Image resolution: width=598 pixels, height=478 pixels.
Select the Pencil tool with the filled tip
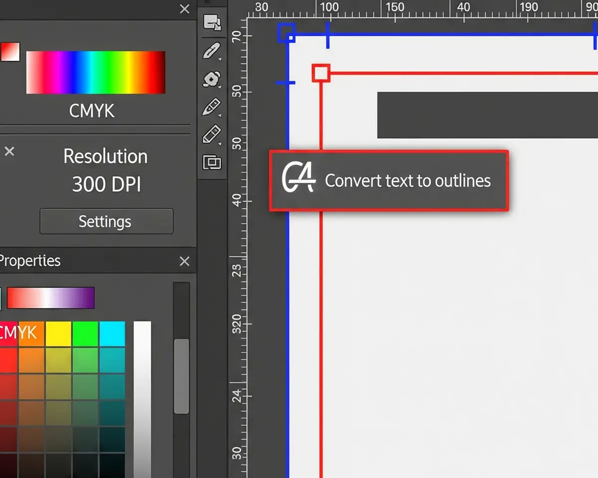(212, 107)
